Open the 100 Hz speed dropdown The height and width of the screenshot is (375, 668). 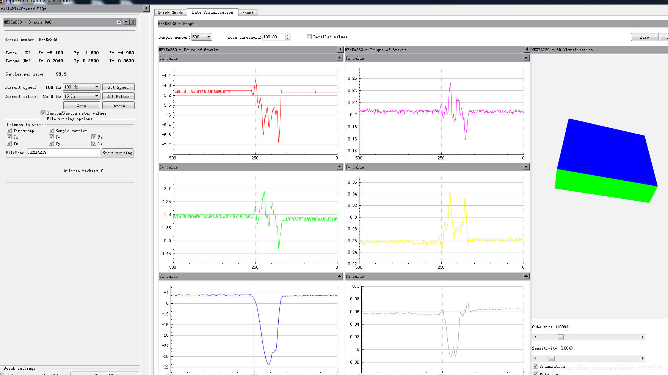pyautogui.click(x=82, y=87)
